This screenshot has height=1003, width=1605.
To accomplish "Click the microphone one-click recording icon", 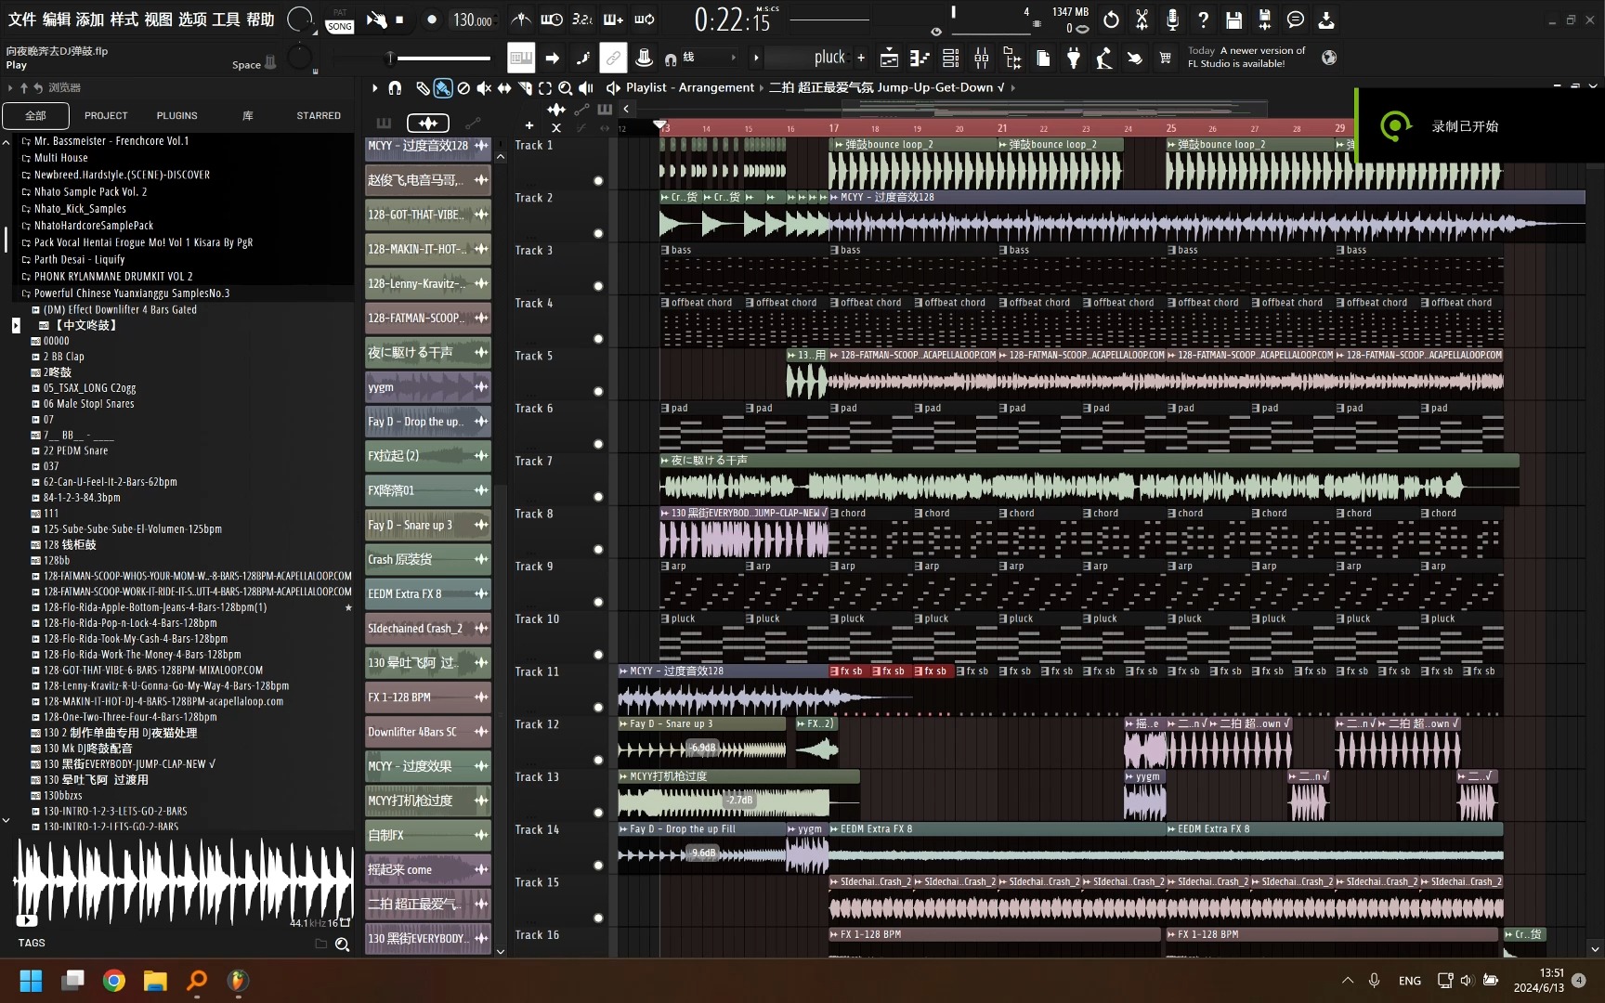I will (1172, 20).
